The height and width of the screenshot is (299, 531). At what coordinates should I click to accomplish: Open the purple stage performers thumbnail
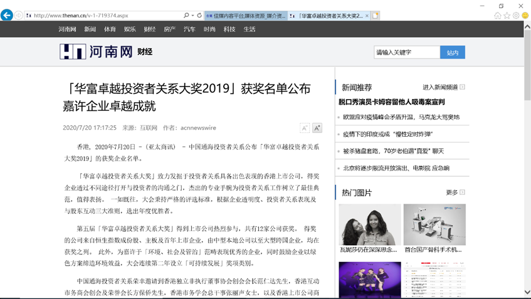click(x=370, y=280)
